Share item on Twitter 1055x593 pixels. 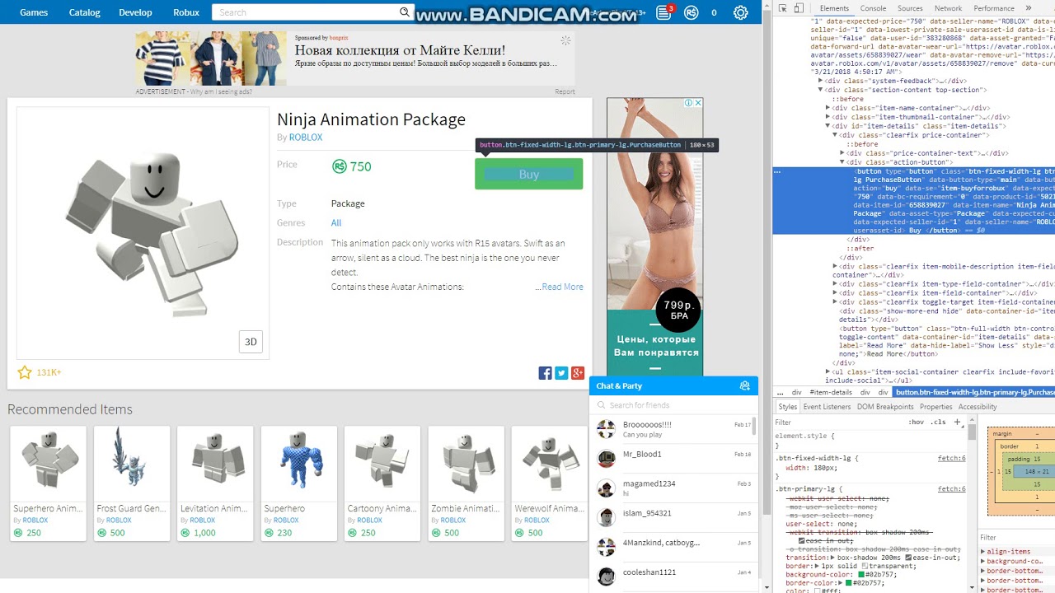click(561, 373)
